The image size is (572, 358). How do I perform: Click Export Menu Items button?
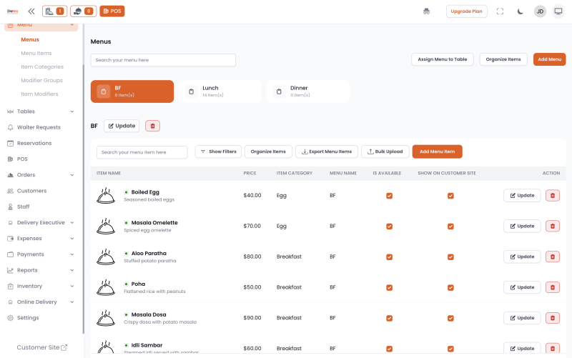pyautogui.click(x=327, y=151)
